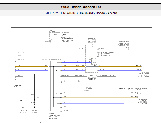Viewport: 161px width, 123px height.
Task: Click the "RED/WHT" label at DLC pin 12
Action: [x=21, y=60]
